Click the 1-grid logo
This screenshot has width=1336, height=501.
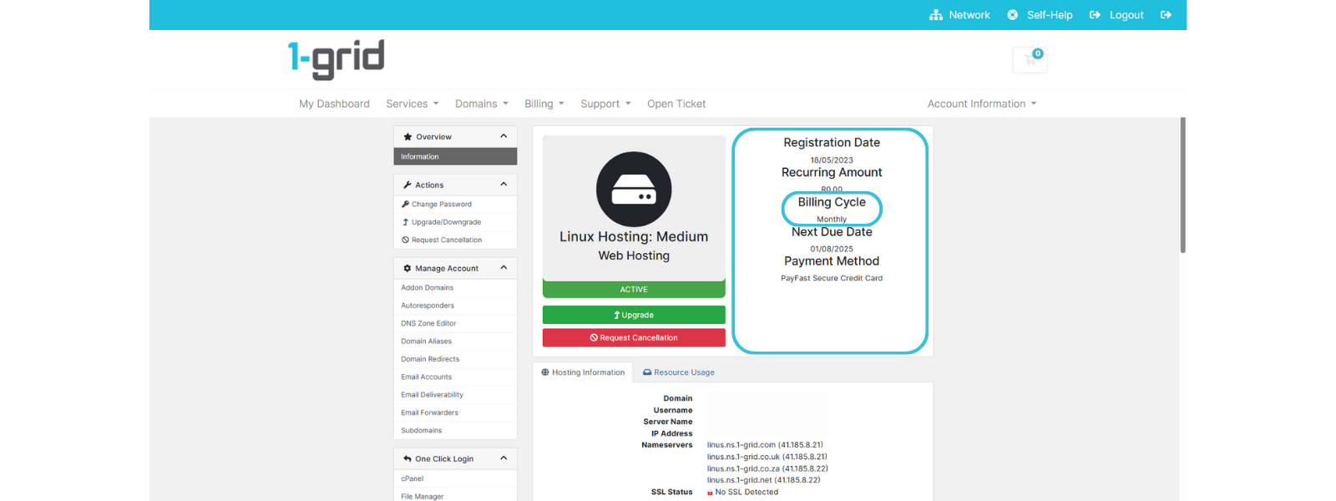pos(337,59)
